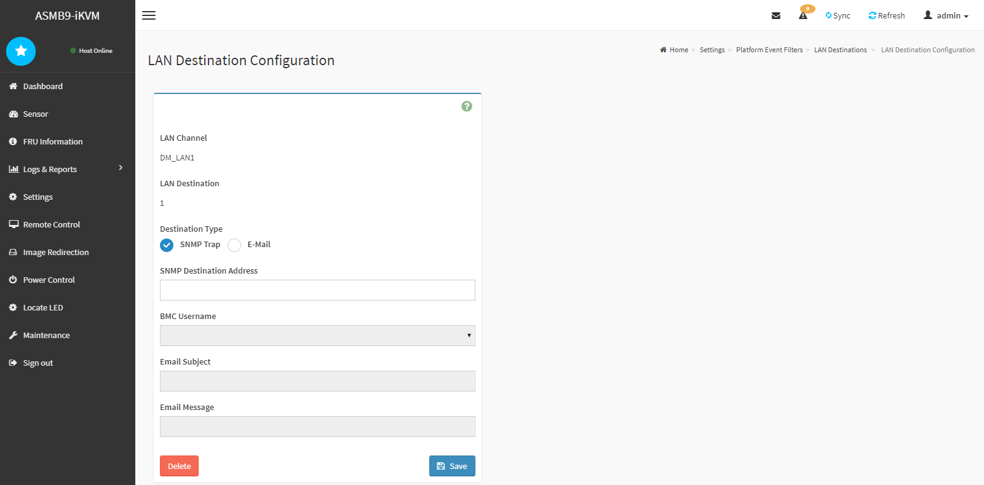This screenshot has width=984, height=485.
Task: Click the LAN Destinations breadcrumb link
Action: [840, 50]
